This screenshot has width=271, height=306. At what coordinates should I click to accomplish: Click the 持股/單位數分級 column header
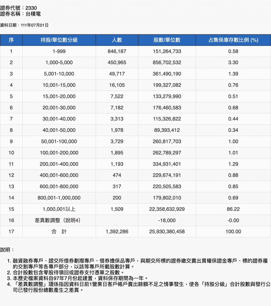(x=59, y=40)
